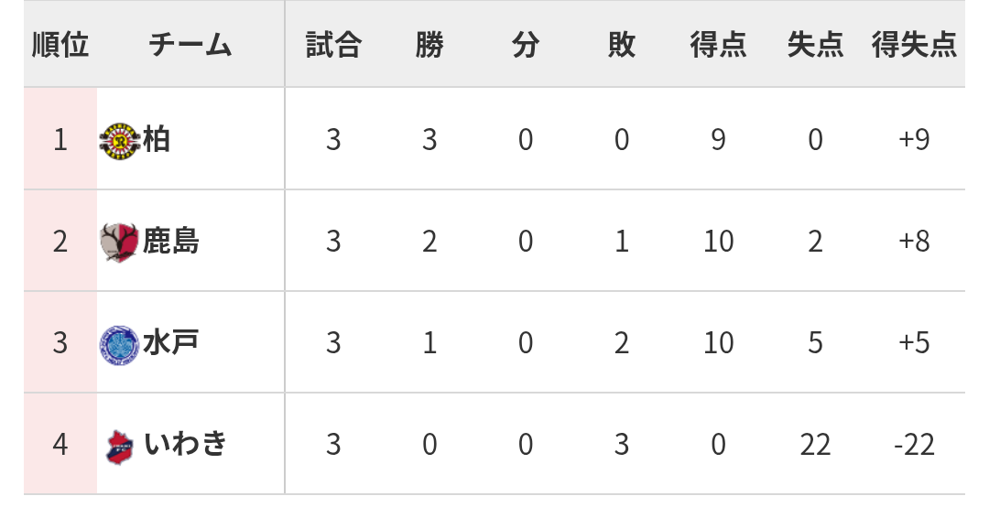Click the Kashima Antlers team crest icon
This screenshot has width=989, height=507.
click(x=120, y=243)
